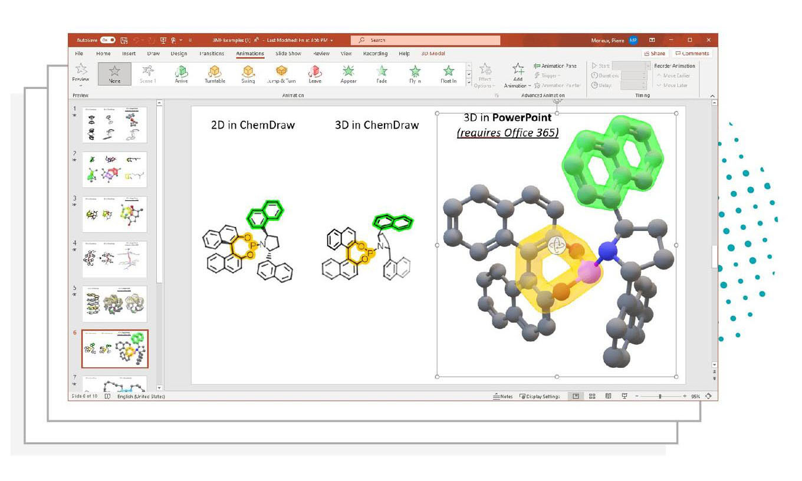Apply the Arrive 3D animation
Viewport: 802px width, 481px height.
point(181,74)
